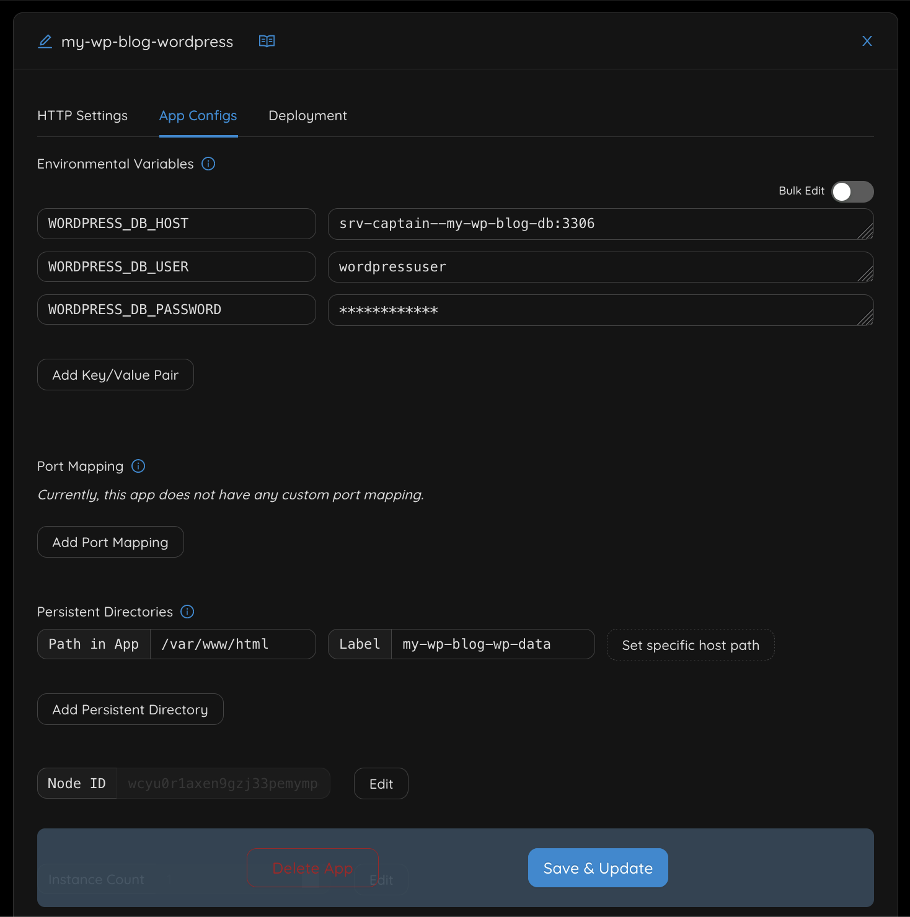Enable Bulk Edit mode
This screenshot has height=917, width=910.
point(852,191)
